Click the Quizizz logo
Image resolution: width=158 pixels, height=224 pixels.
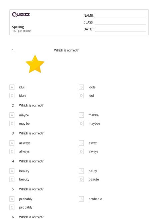[x=21, y=14]
